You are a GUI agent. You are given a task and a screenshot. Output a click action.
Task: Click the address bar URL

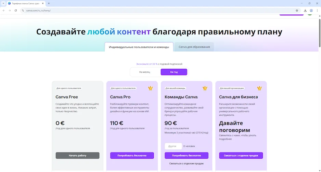[38, 10]
